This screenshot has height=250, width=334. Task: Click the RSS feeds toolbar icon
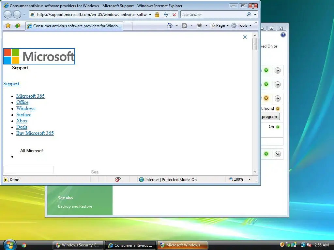coord(184,26)
